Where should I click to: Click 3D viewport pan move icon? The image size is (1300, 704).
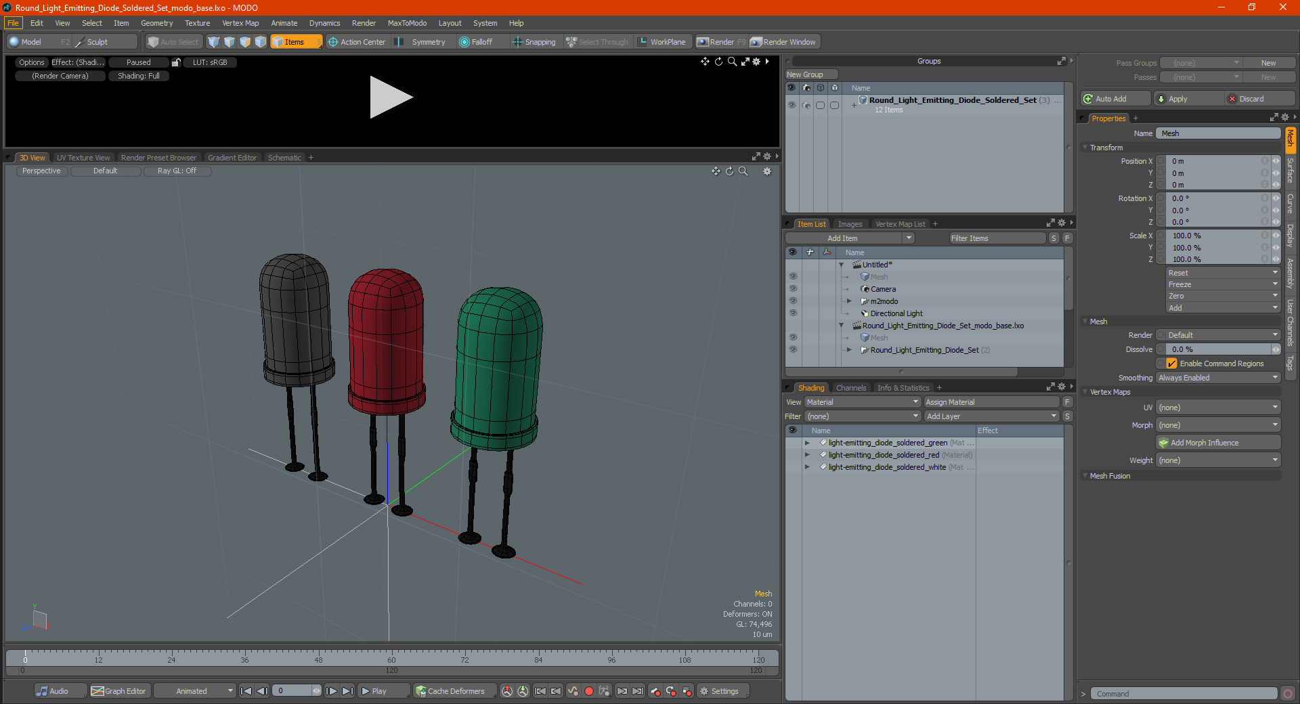pyautogui.click(x=716, y=171)
